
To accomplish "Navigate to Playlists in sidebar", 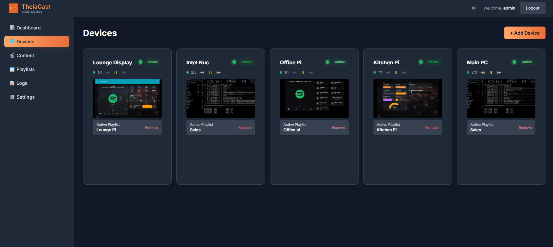I will (25, 69).
